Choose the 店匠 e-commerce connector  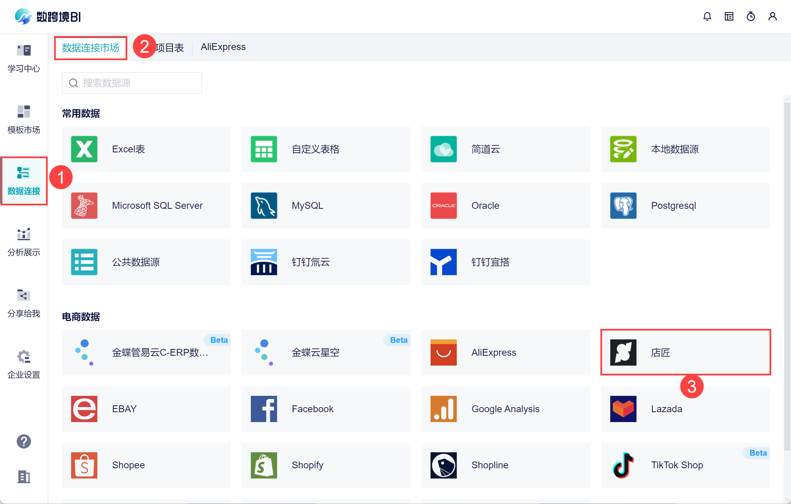point(685,352)
